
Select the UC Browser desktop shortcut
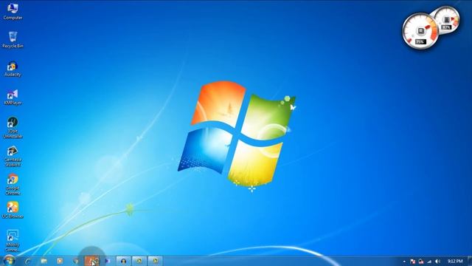(x=13, y=210)
